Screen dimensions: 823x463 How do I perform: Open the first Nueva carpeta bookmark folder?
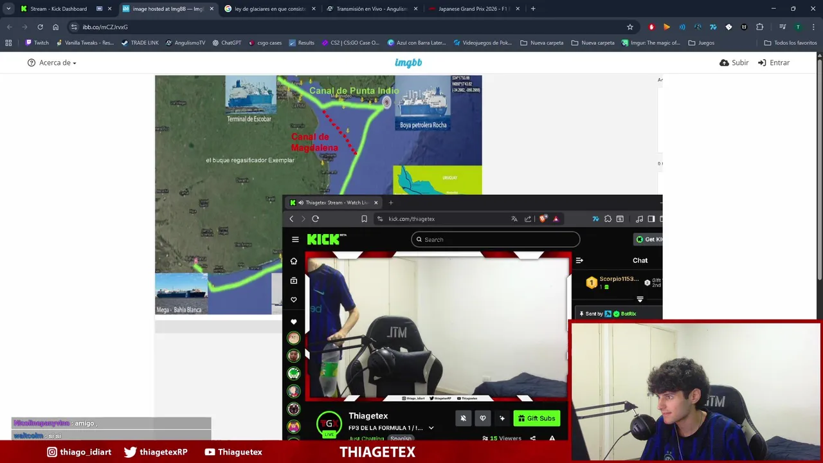542,43
